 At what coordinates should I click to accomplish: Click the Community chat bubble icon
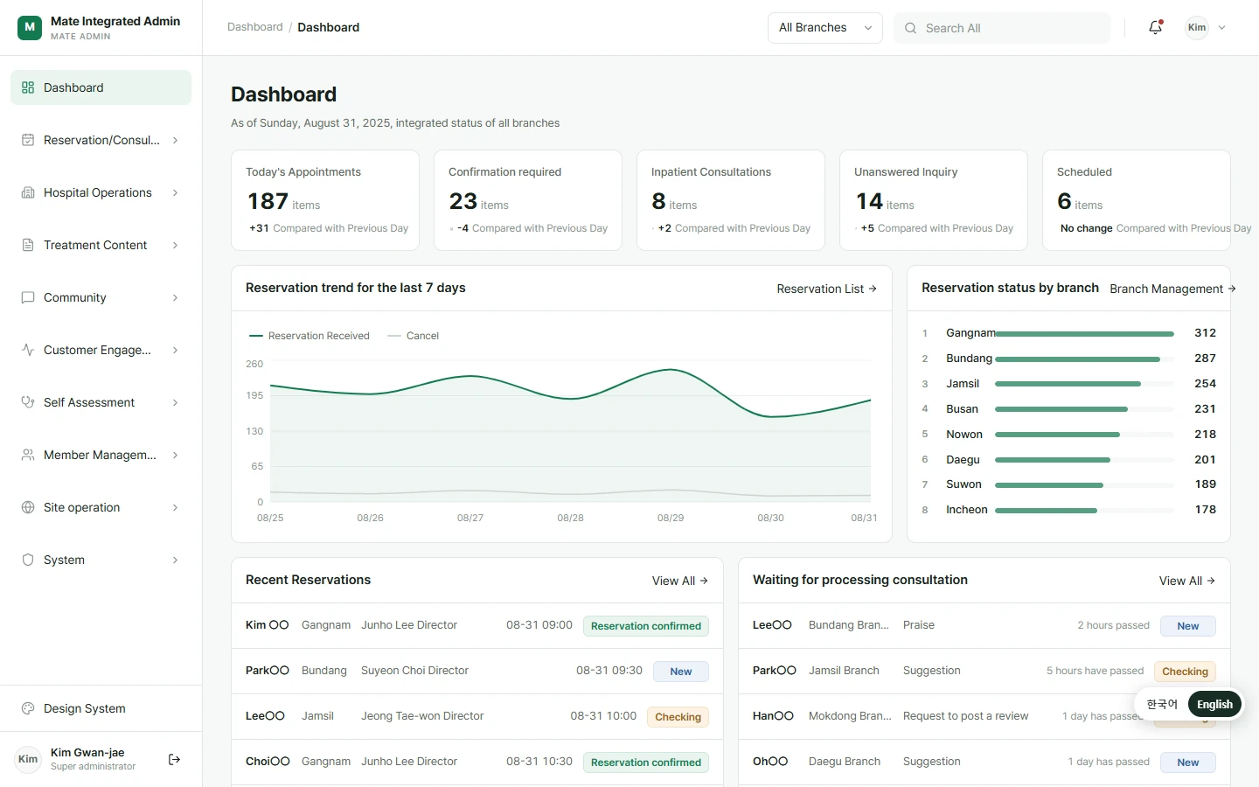coord(28,297)
